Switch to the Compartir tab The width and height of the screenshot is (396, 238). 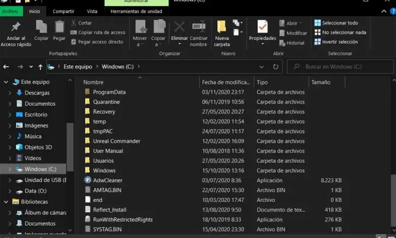point(63,11)
